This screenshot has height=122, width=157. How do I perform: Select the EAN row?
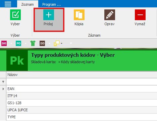(x=82, y=89)
